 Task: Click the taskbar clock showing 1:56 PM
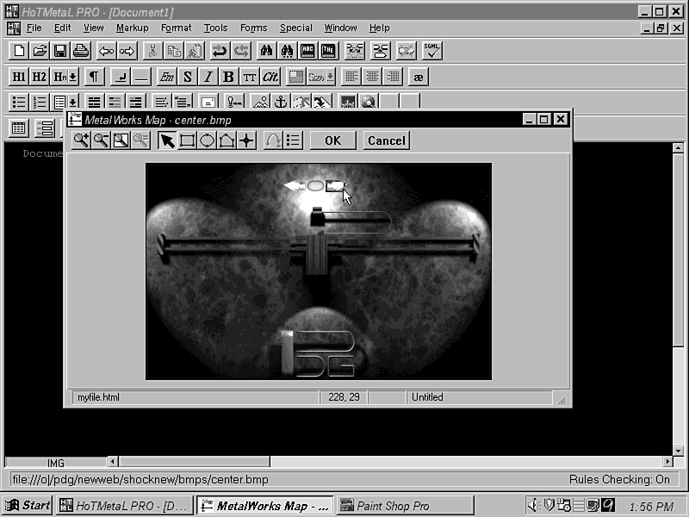pos(651,507)
